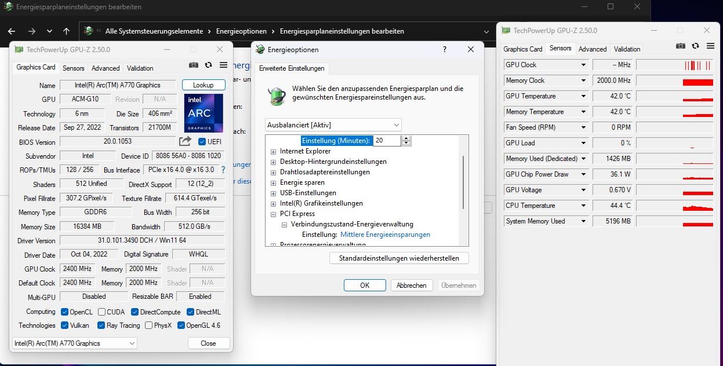Click the Intel ARC graphics logo

(x=204, y=114)
